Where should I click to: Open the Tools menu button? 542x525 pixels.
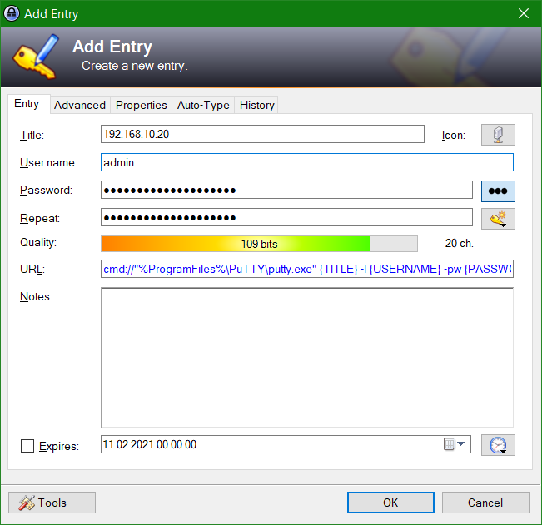[52, 503]
